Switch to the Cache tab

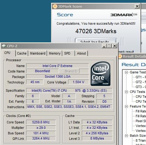coord(22,53)
